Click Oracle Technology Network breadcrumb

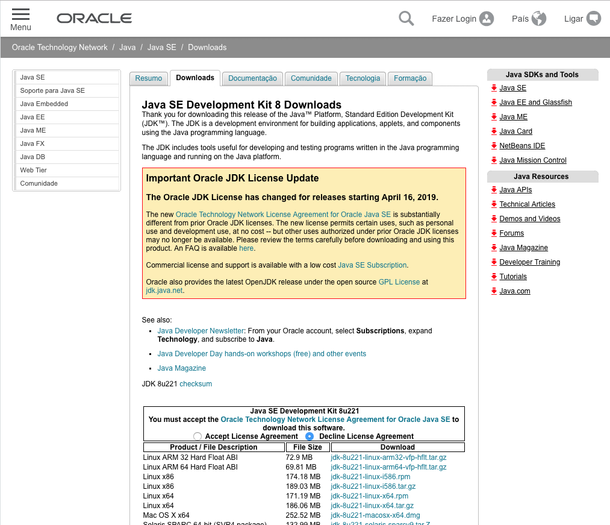[60, 47]
